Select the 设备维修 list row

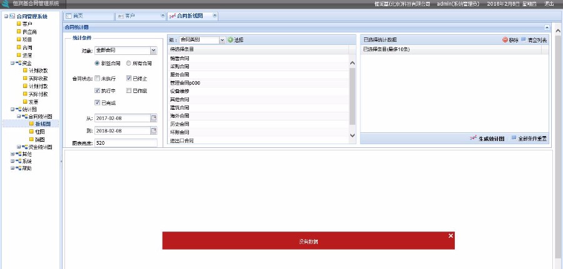(x=258, y=91)
